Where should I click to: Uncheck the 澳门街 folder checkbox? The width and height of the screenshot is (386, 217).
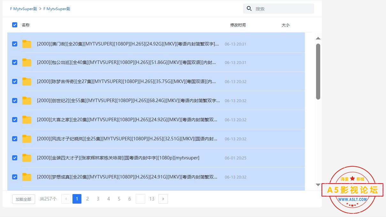click(x=15, y=44)
